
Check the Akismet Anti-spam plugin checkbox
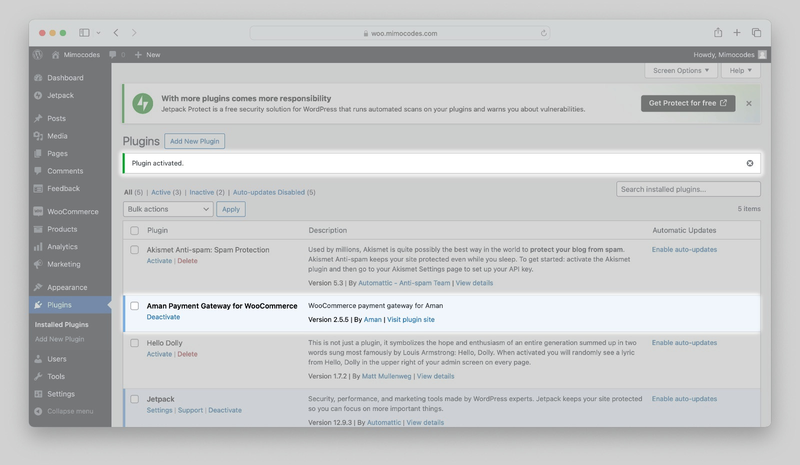134,250
